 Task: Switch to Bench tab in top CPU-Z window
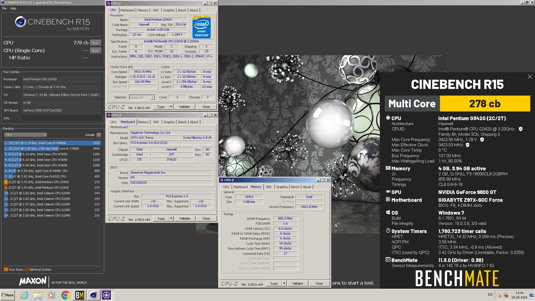(182, 10)
